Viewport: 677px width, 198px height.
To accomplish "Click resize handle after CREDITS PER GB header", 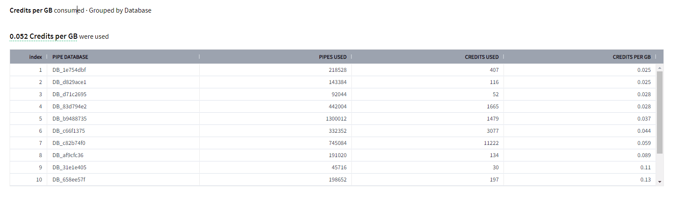I will (656, 57).
